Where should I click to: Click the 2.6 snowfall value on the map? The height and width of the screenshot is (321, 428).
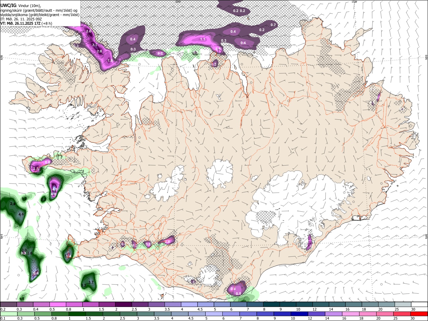coord(89,31)
